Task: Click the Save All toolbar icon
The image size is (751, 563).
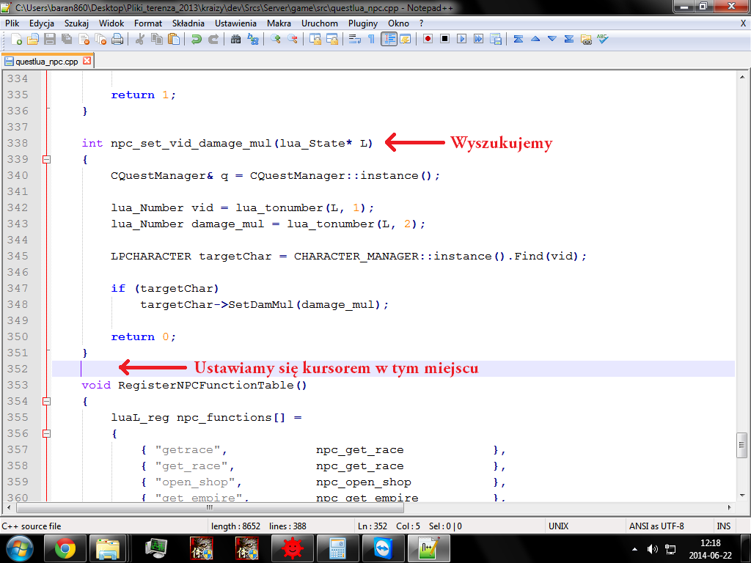Action: tap(67, 40)
